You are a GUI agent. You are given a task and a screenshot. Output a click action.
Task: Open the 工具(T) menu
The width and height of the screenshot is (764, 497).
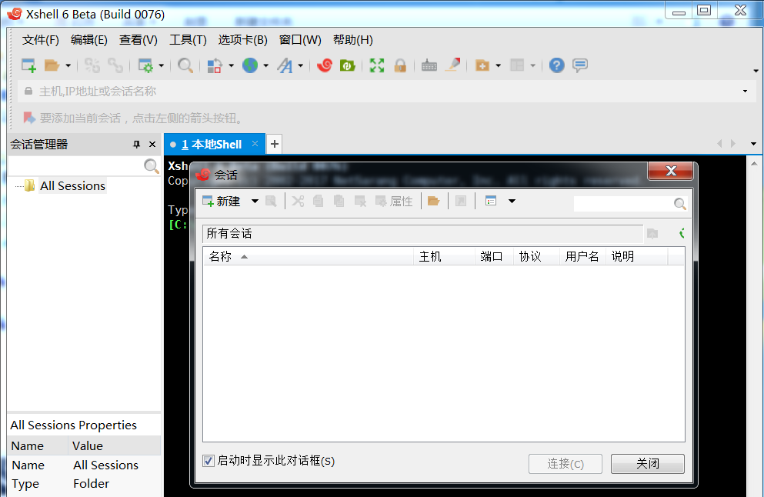188,40
